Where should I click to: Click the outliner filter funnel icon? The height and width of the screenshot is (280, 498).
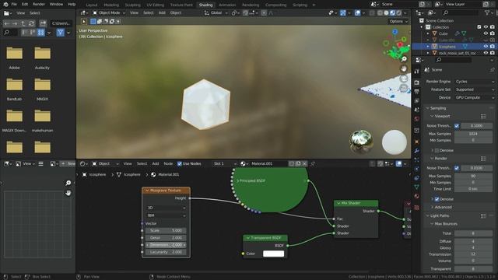pyautogui.click(x=487, y=12)
